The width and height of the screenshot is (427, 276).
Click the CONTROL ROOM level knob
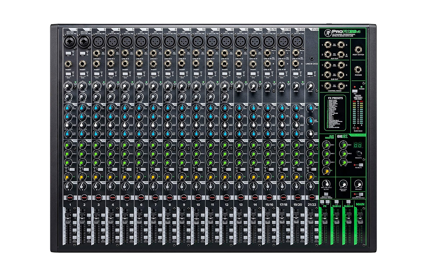coord(343,184)
